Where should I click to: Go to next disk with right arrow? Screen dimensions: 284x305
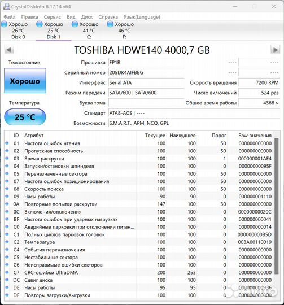tap(276, 50)
